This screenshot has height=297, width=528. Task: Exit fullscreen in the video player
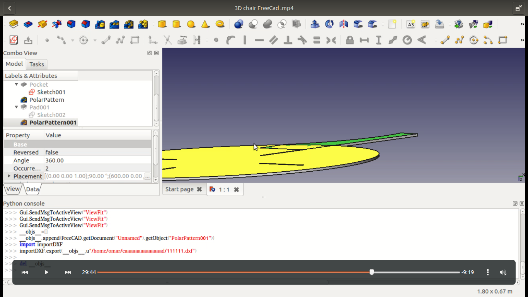(x=518, y=8)
